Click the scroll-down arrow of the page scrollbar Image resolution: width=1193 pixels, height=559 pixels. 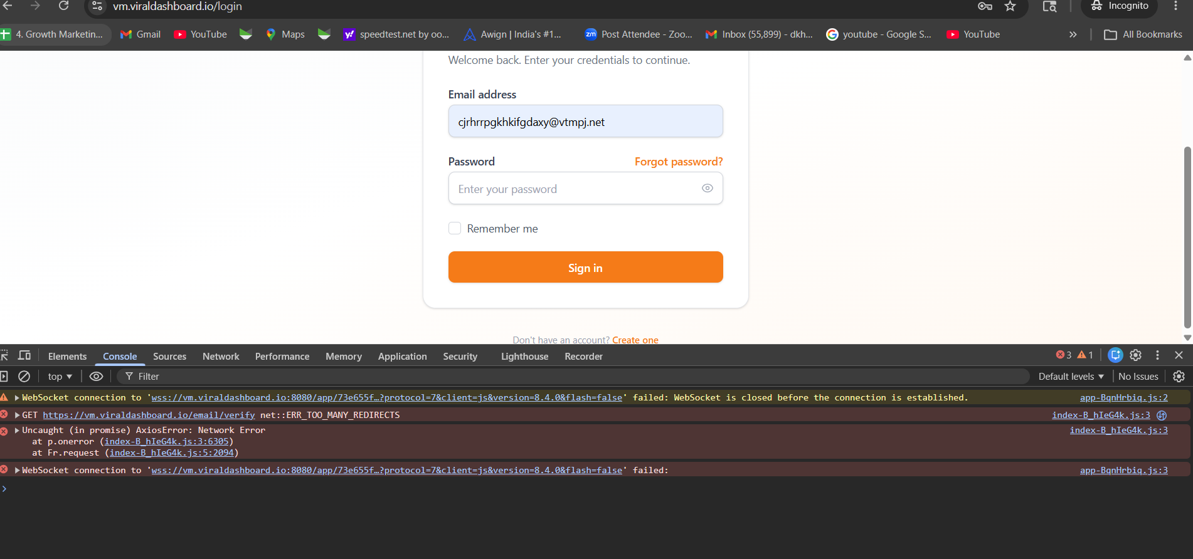click(x=1187, y=337)
